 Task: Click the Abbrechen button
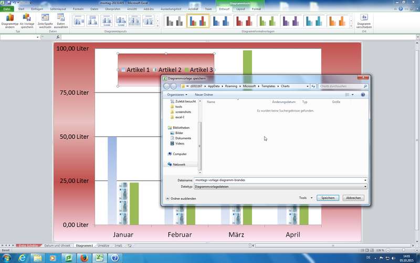tap(354, 198)
